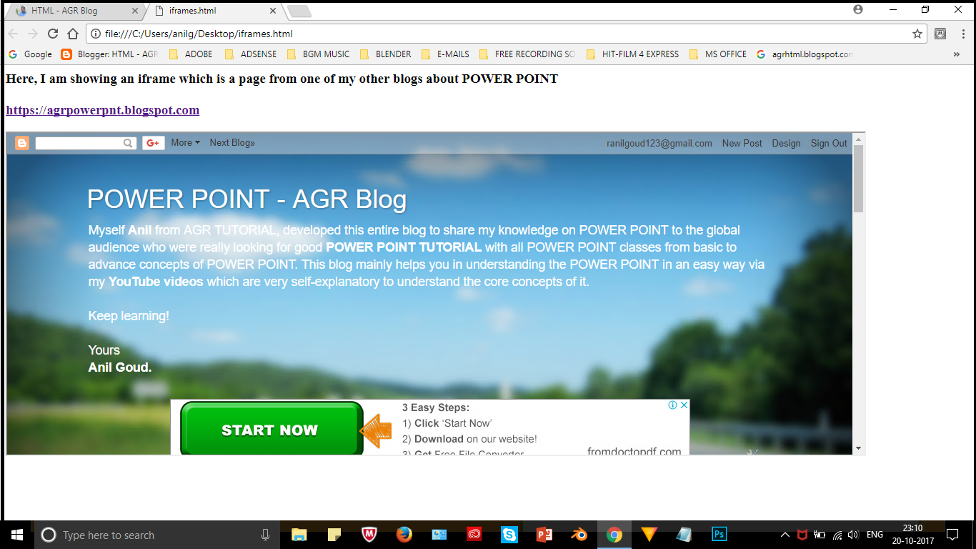This screenshot has width=976, height=549.
Task: Open the BLENDER bookmarks folder
Action: (x=386, y=54)
